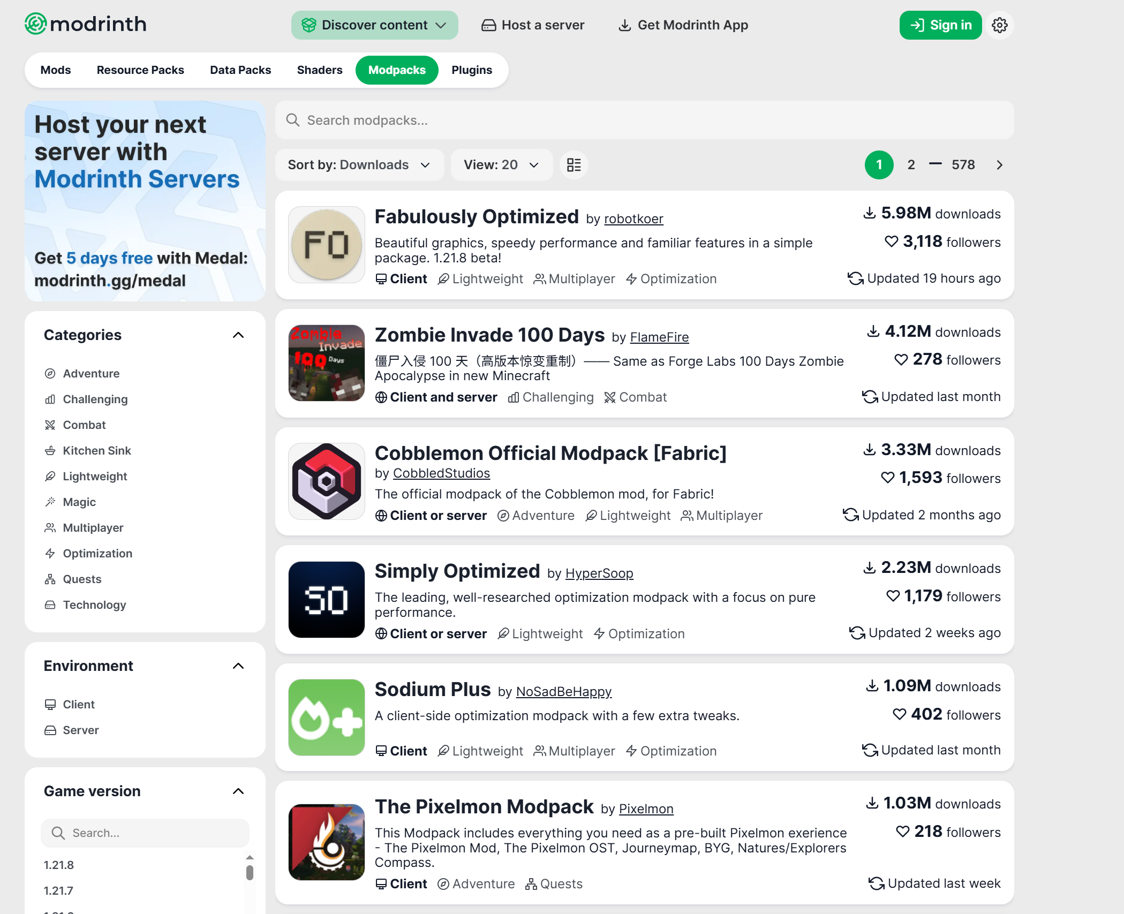1124x914 pixels.
Task: Go to page 2 of results
Action: tap(911, 165)
